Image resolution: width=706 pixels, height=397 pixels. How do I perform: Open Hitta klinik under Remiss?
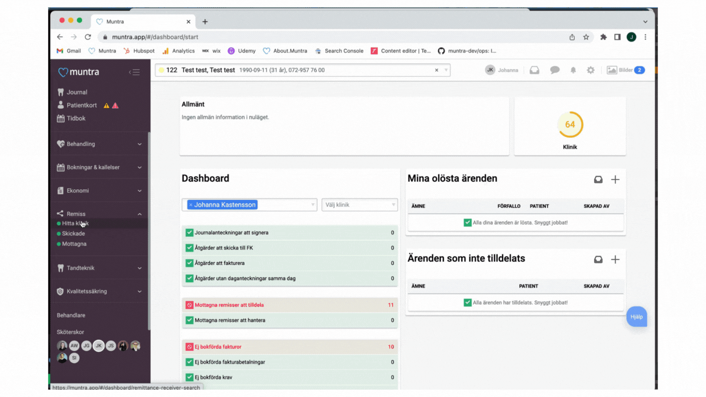pyautogui.click(x=75, y=223)
